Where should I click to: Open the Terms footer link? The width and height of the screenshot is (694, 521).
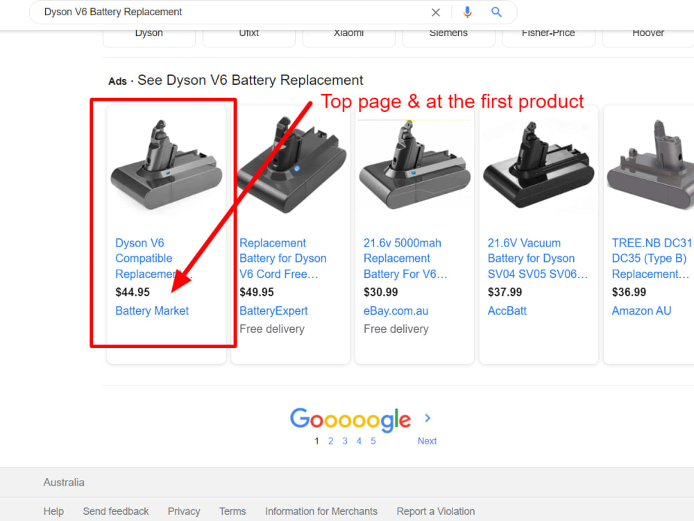tap(232, 511)
